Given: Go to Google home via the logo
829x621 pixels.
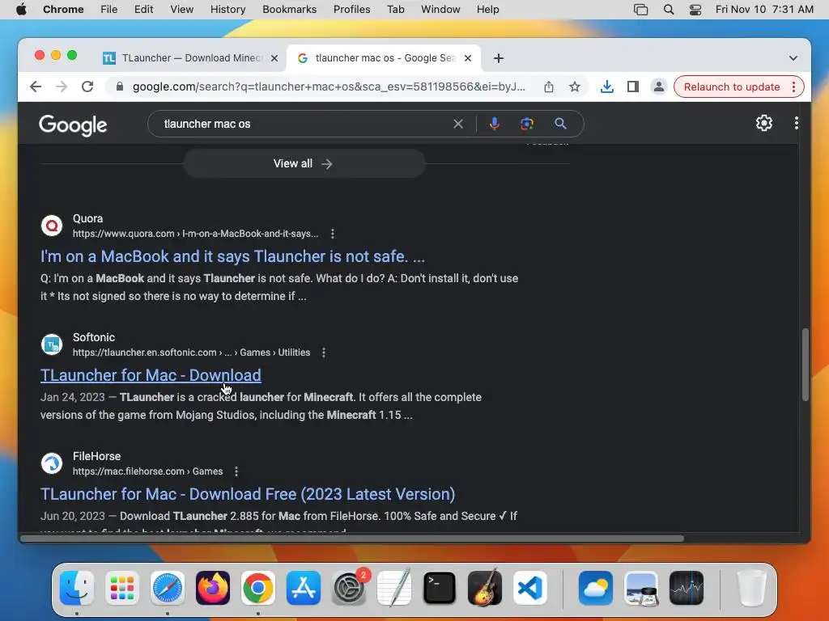Looking at the screenshot, I should tap(73, 125).
